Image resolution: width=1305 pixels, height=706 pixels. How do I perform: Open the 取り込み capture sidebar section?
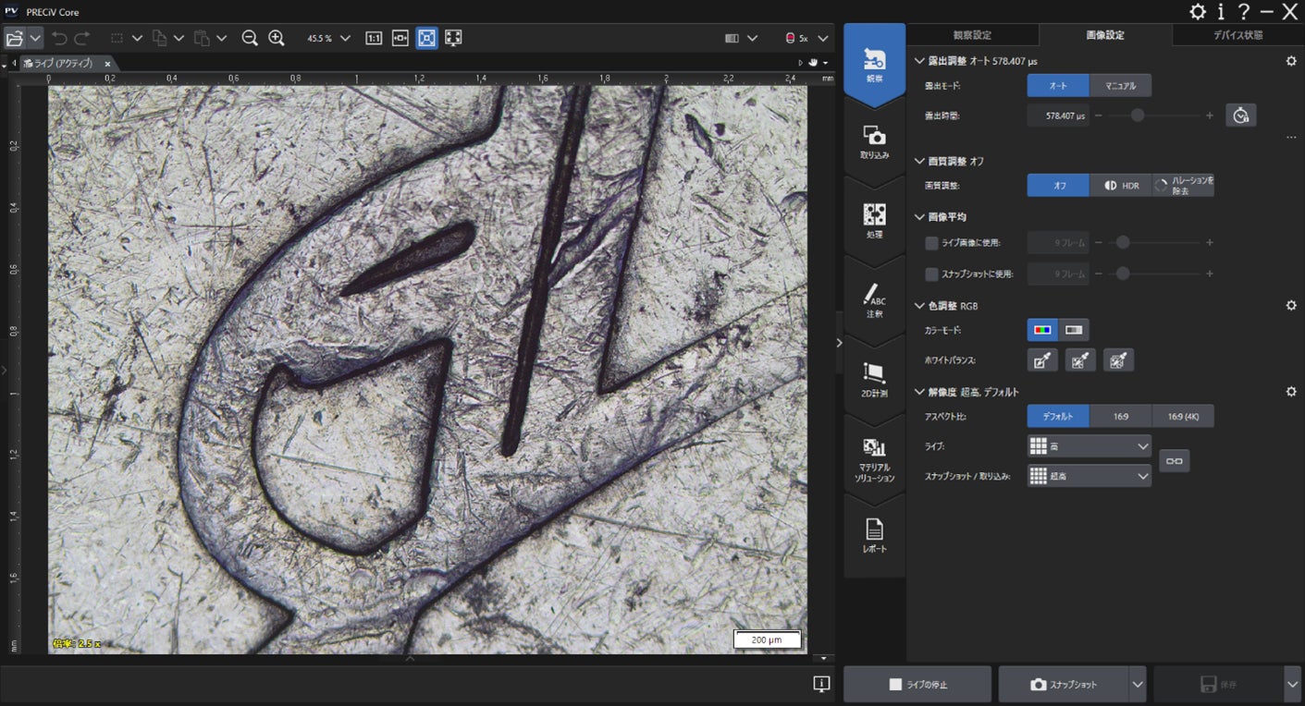(874, 141)
